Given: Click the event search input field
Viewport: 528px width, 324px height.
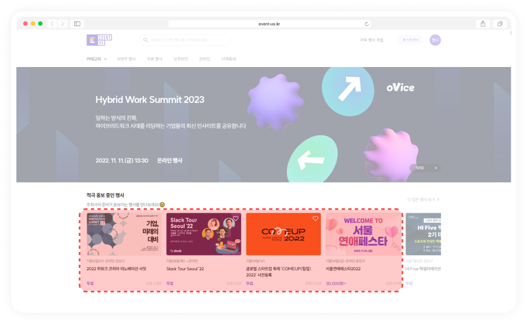Looking at the screenshot, I should point(185,40).
